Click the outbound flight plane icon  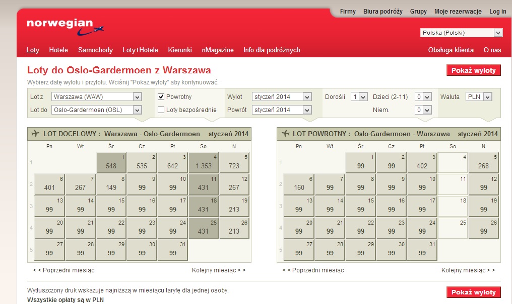pyautogui.click(x=35, y=134)
